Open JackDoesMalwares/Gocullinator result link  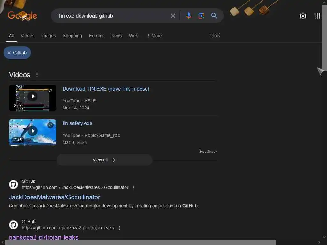click(55, 197)
